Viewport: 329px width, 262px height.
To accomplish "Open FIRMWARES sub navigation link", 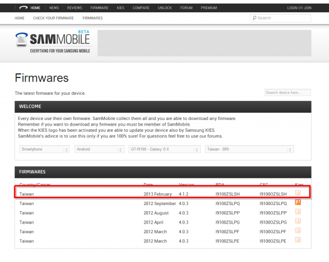I will pos(93,18).
